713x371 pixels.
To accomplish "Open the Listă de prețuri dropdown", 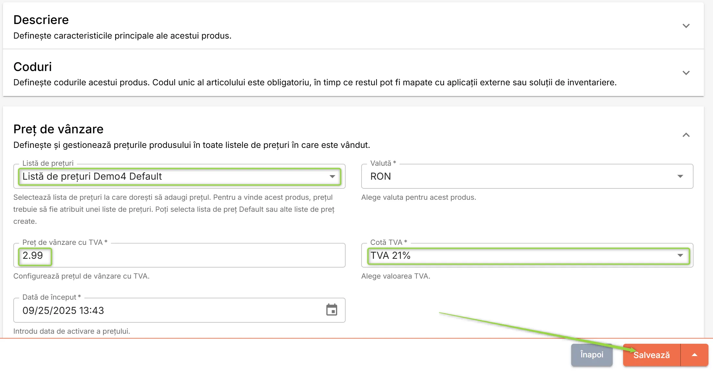I will click(x=179, y=176).
